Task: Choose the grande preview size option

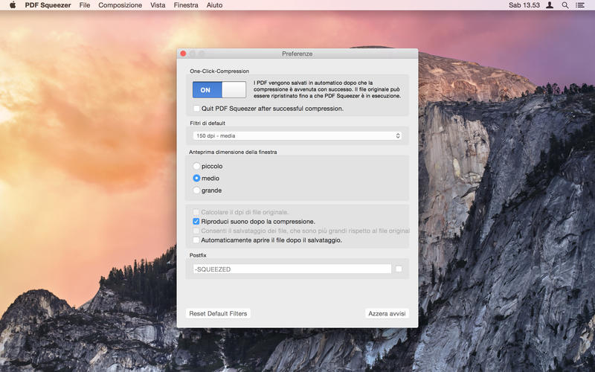Action: 196,190
